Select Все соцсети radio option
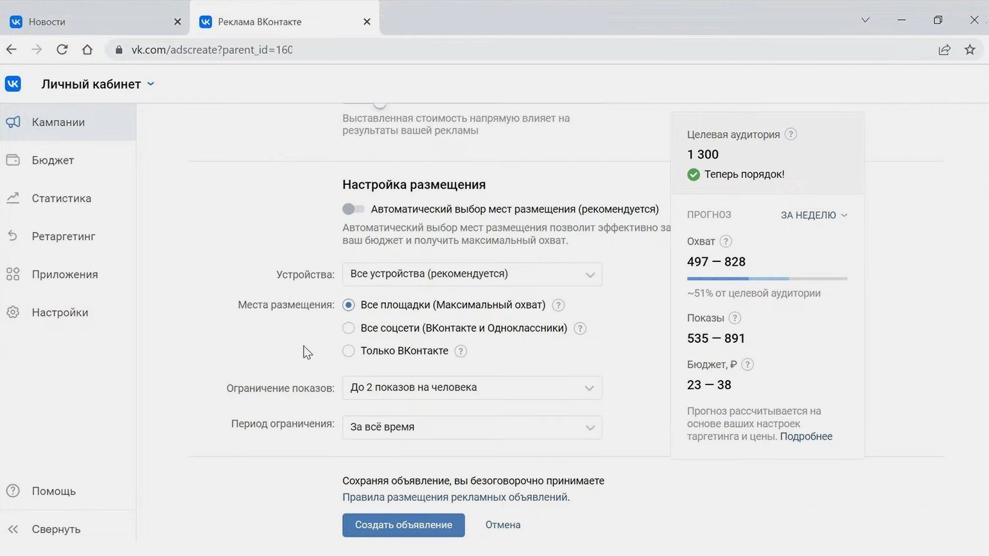This screenshot has width=989, height=556. [x=349, y=328]
